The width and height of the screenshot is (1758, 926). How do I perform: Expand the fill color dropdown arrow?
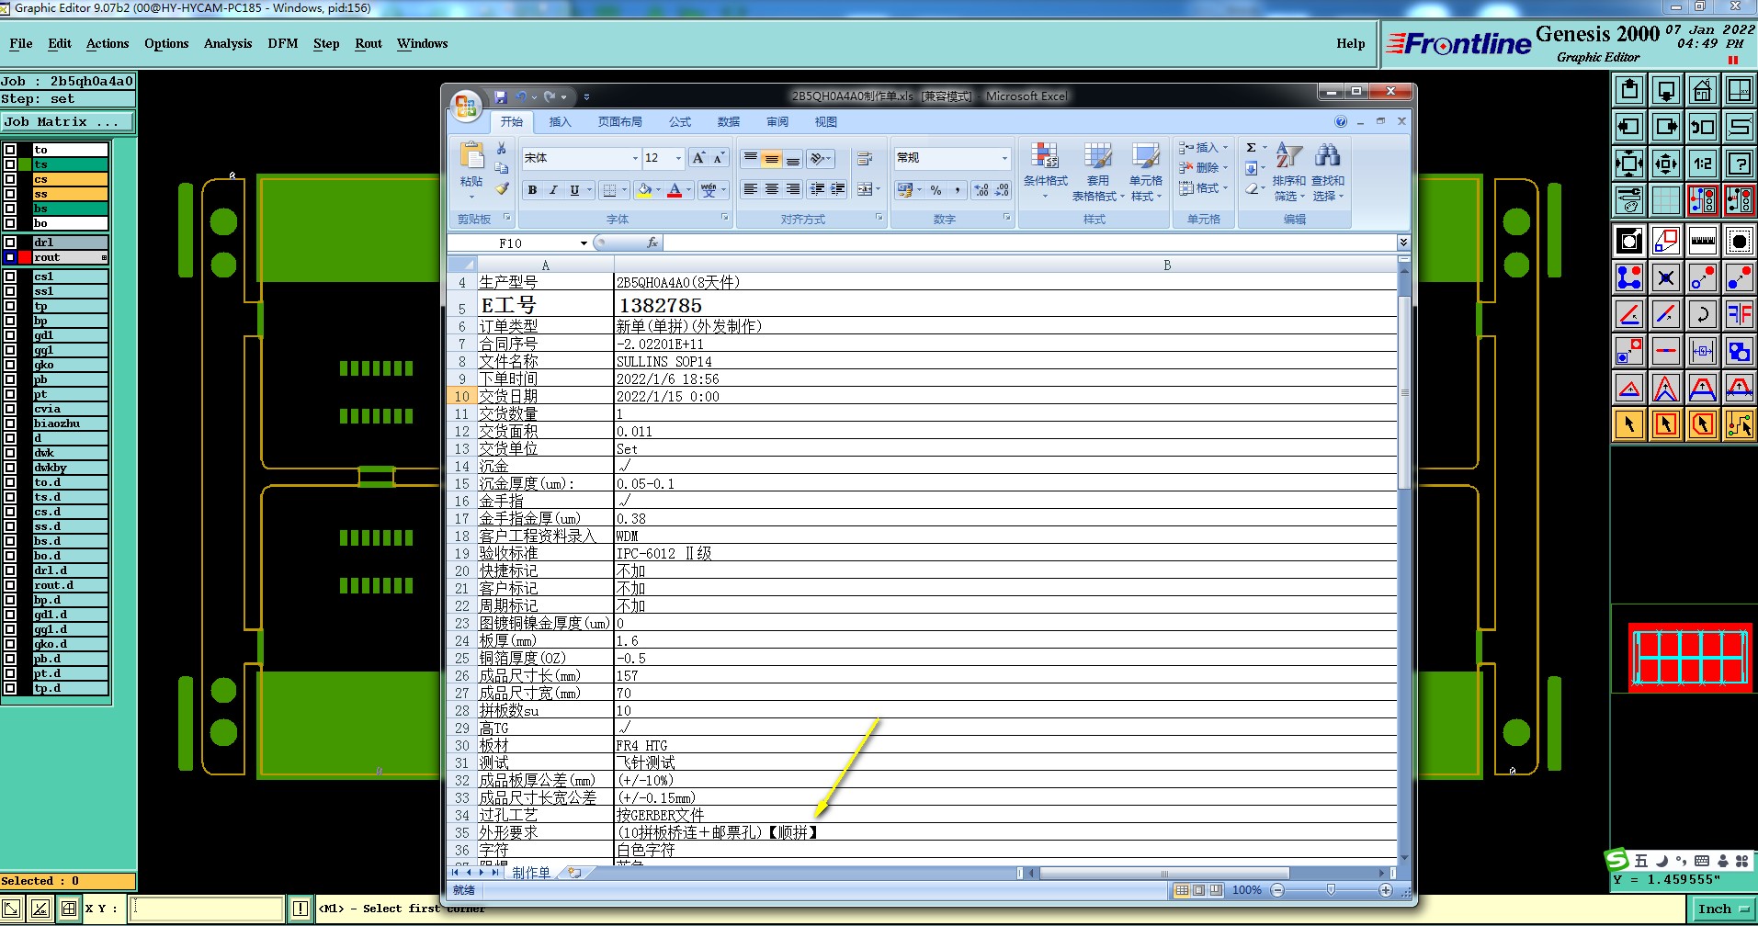pos(659,190)
